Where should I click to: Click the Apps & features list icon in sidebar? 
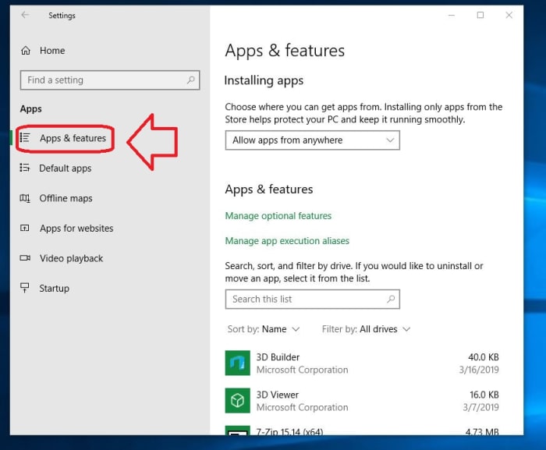point(25,138)
